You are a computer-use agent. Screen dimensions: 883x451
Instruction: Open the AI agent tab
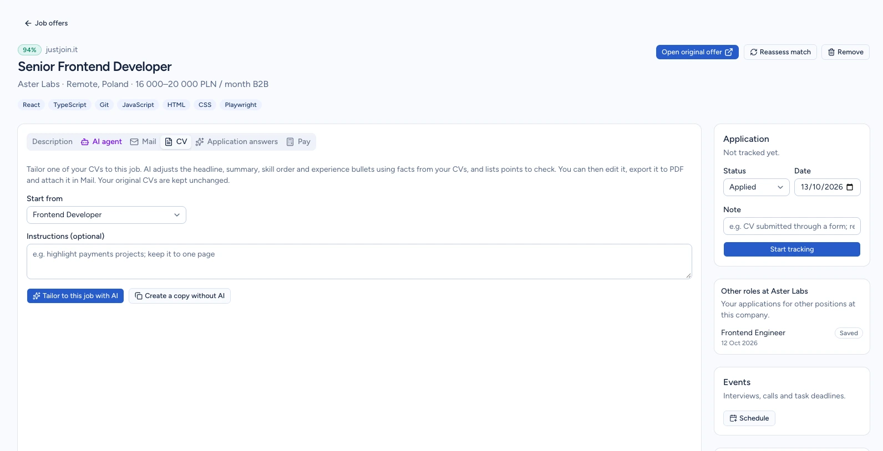point(102,142)
